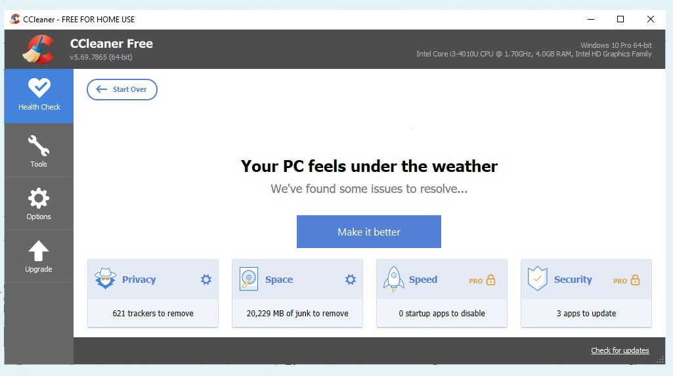Image resolution: width=673 pixels, height=376 pixels.
Task: Click the window resize grip corner
Action: (x=661, y=360)
